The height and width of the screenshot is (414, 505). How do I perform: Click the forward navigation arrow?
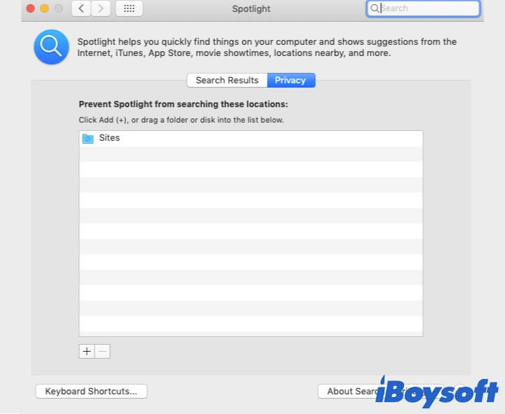click(x=102, y=8)
